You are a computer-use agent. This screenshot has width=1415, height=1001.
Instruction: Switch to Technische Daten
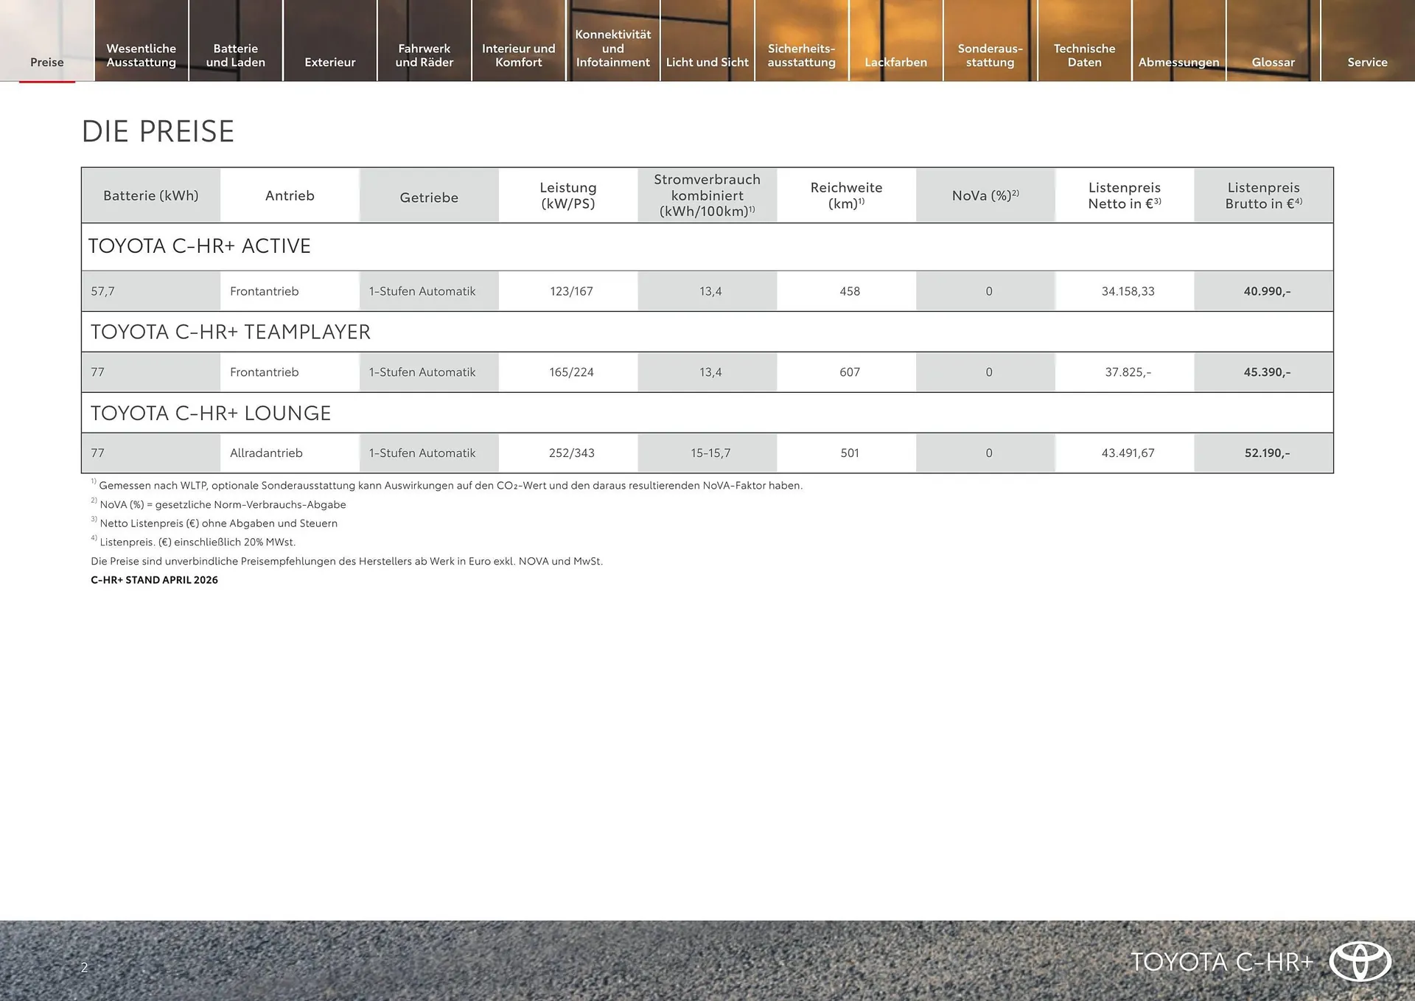(x=1084, y=55)
